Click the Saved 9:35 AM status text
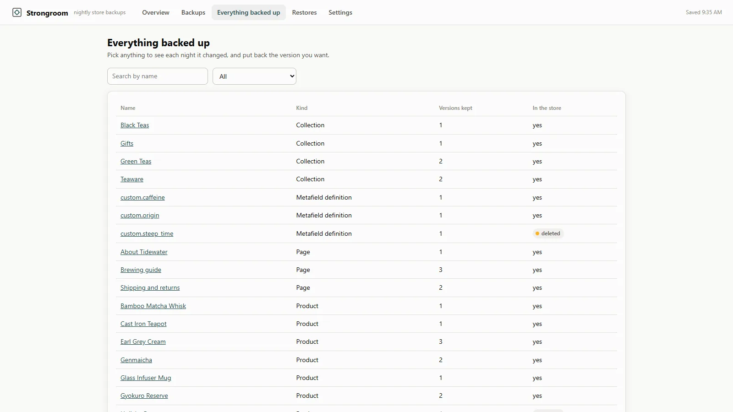 [704, 12]
